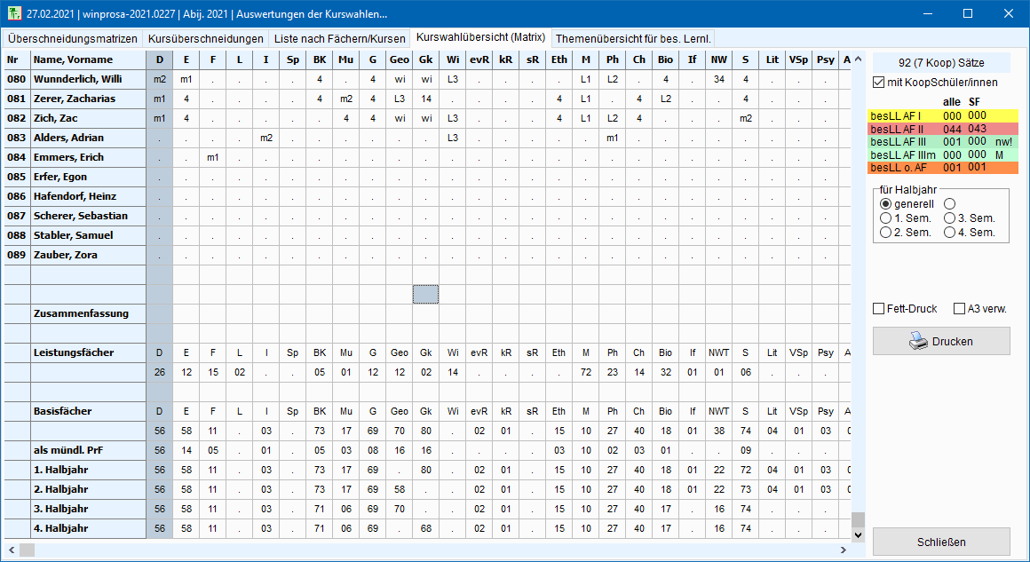Choose the generell radio option
1030x562 pixels.
885,204
